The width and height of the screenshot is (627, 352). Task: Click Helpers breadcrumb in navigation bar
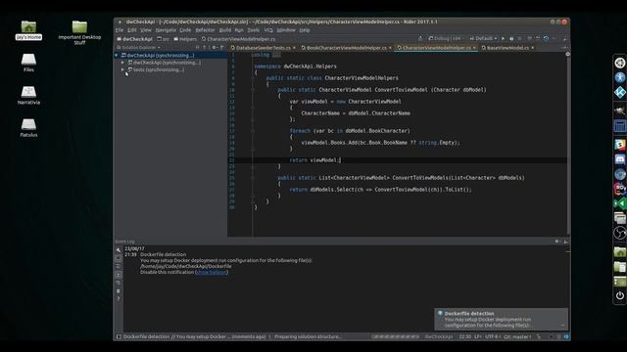pos(185,39)
